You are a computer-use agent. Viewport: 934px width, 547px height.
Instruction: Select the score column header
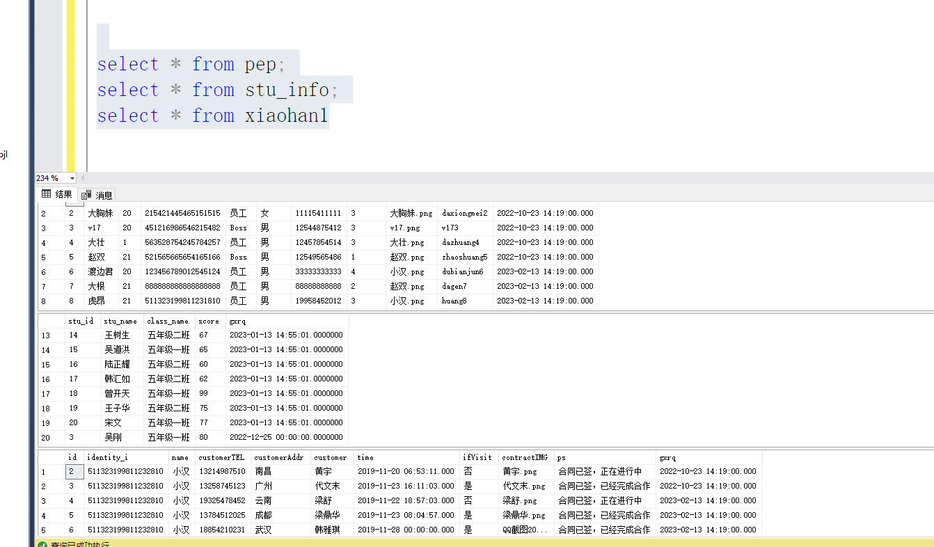(x=209, y=321)
